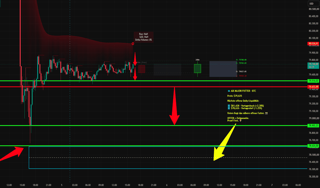Select the red arrow in the bottom-left corner
This screenshot has width=320, height=188.
12,154
